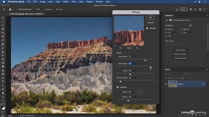
Task: Select the Rectangular Marquee tool
Action: click(3, 21)
